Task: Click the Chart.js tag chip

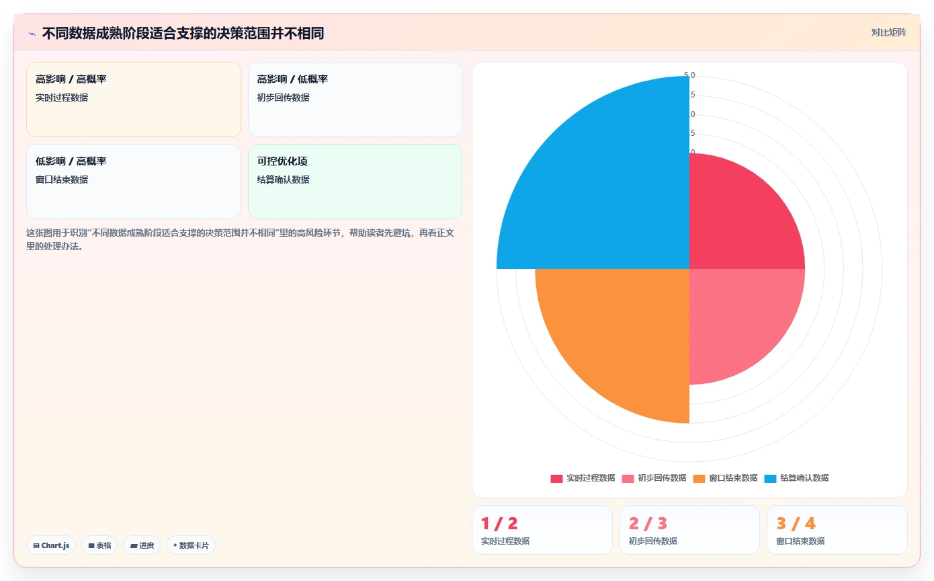Action: (x=51, y=545)
